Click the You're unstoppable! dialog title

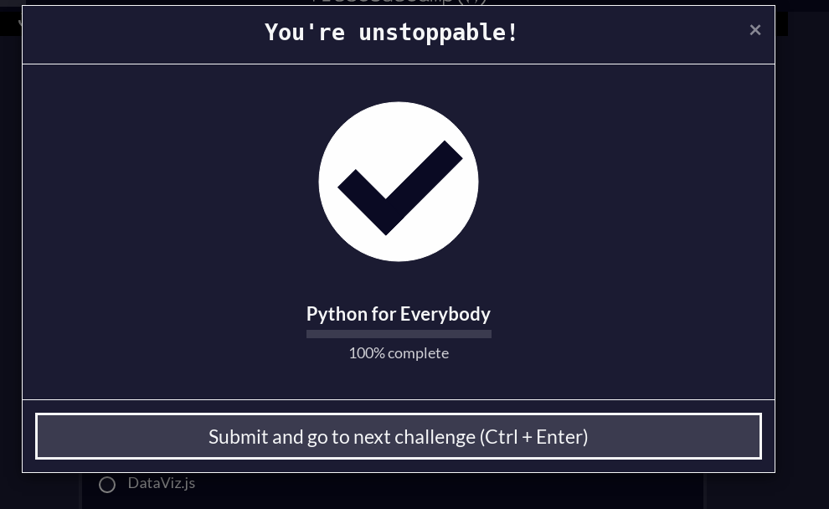coord(391,33)
